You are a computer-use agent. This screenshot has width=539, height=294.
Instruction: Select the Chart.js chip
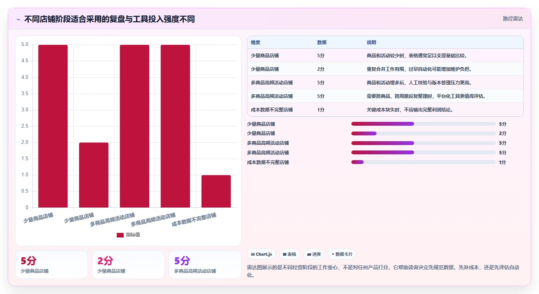pyautogui.click(x=262, y=254)
